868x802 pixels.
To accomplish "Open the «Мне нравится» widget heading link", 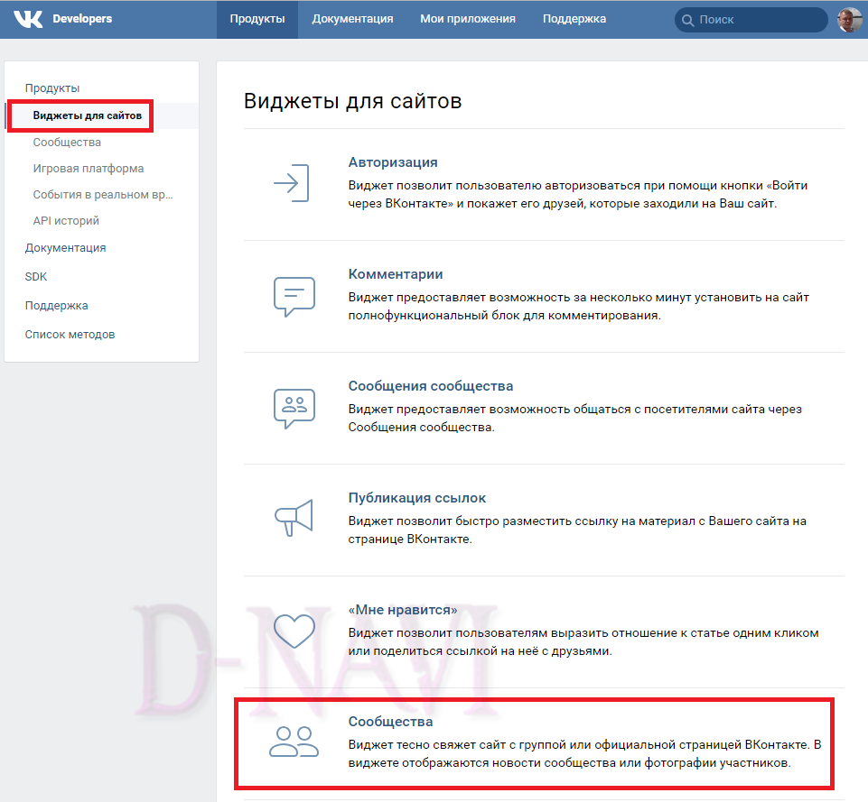I will click(x=403, y=610).
